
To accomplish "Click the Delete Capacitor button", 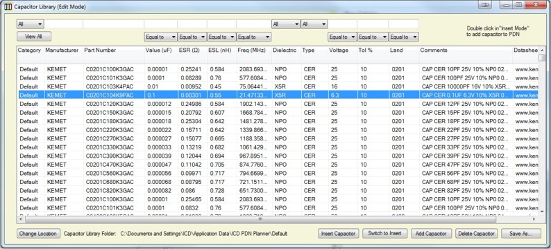I will point(477,234).
